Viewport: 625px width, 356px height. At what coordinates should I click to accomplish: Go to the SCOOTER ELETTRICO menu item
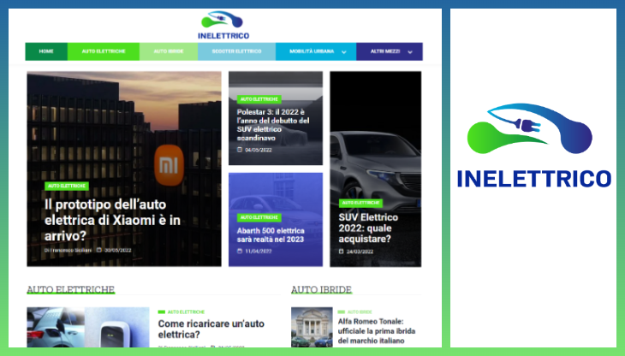pyautogui.click(x=236, y=51)
